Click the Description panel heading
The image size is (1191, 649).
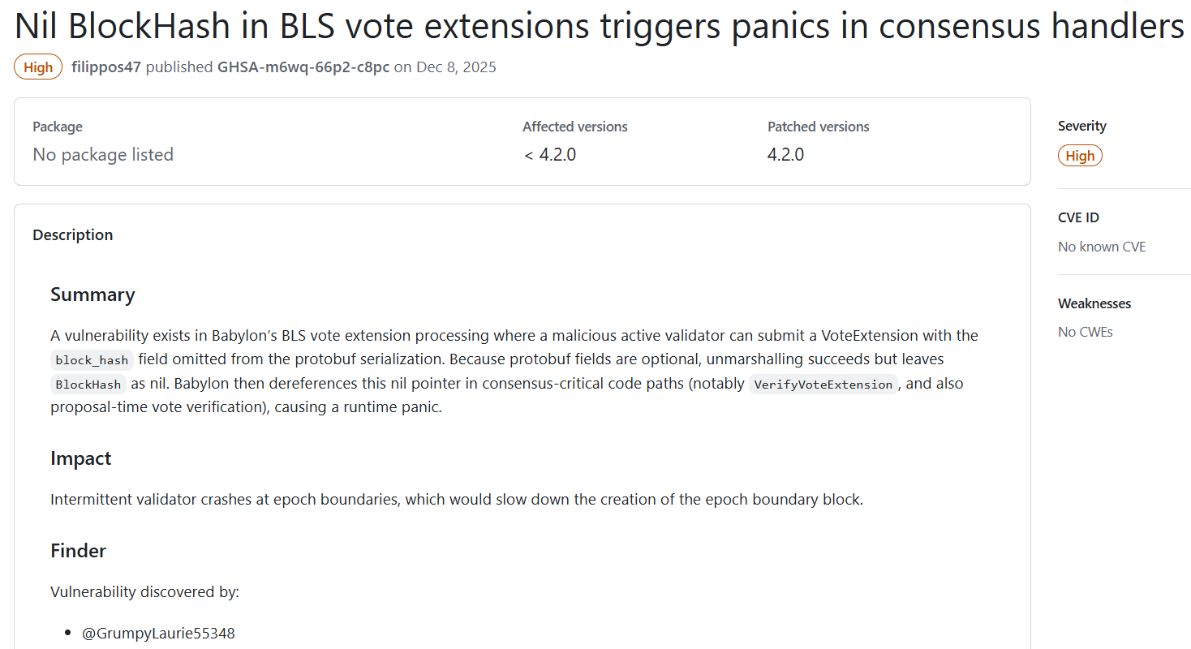(73, 234)
